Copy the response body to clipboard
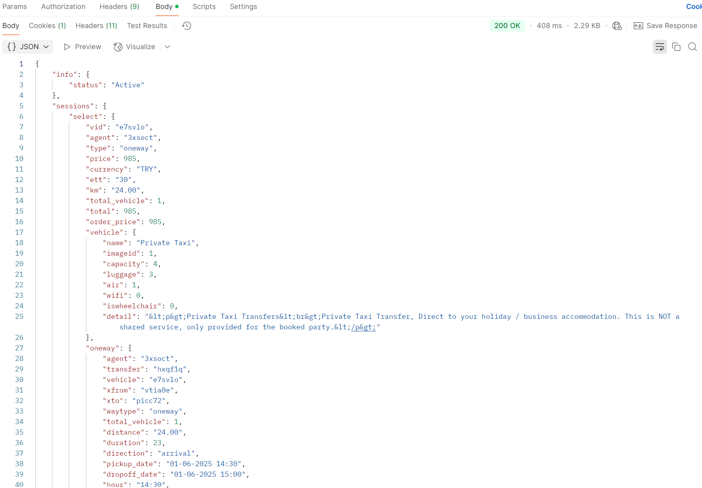The image size is (702, 488). [676, 47]
